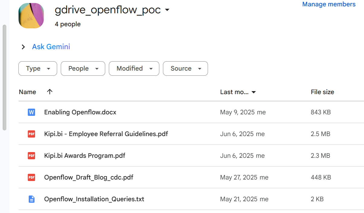Open the gdrive_openflow_poc title dropdown arrow
The width and height of the screenshot is (364, 213).
tap(167, 10)
